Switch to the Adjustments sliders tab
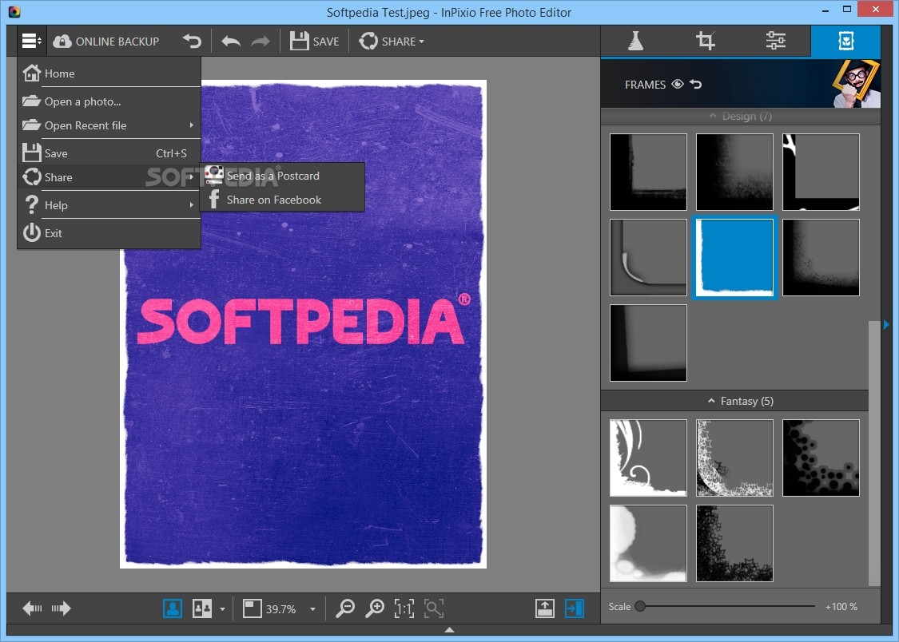 [x=775, y=41]
